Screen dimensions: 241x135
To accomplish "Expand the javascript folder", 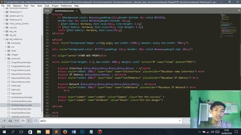I will point(6,58).
